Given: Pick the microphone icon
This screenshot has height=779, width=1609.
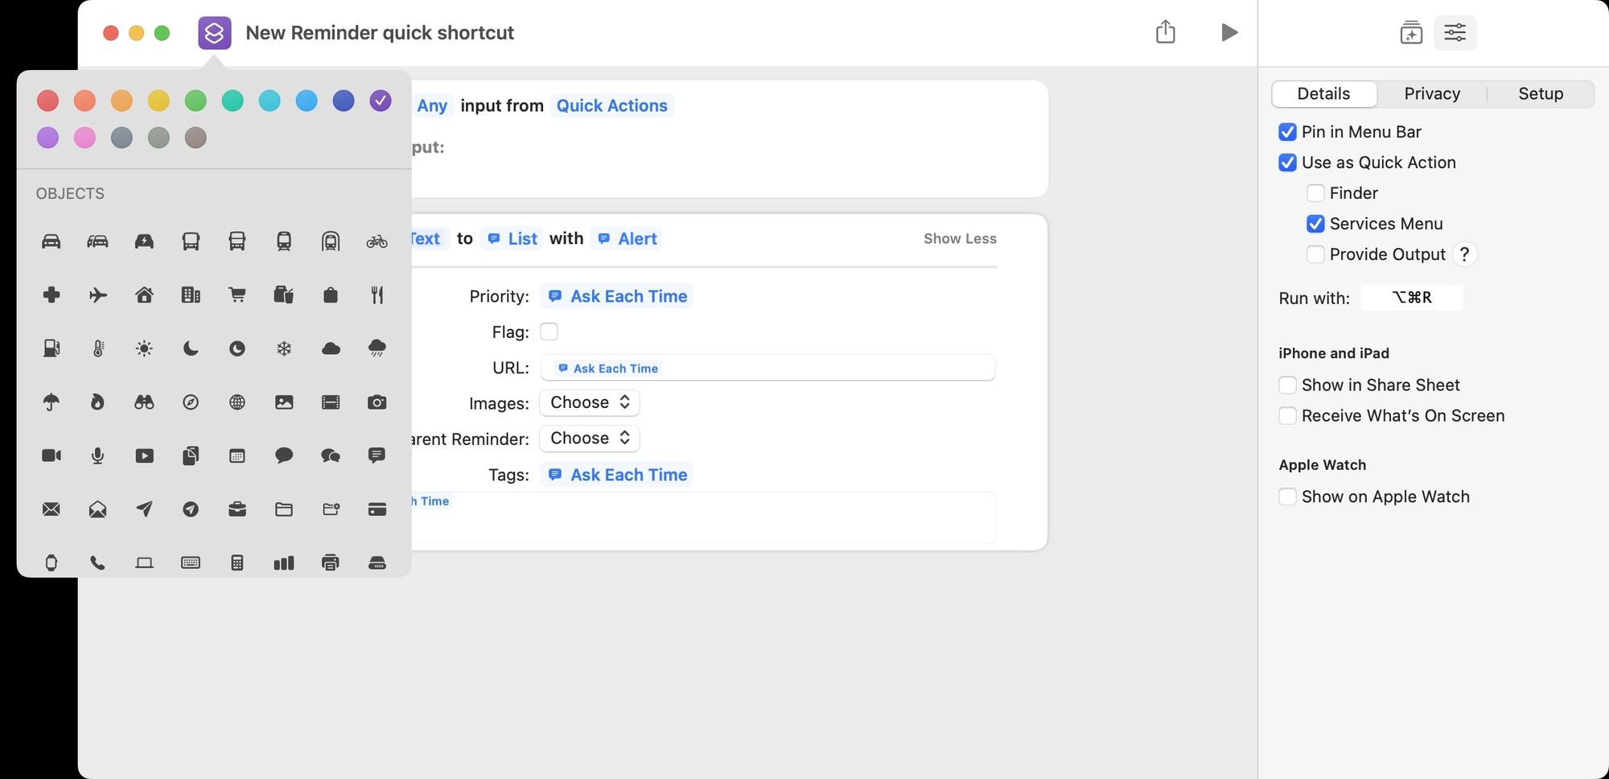Looking at the screenshot, I should click(x=97, y=455).
